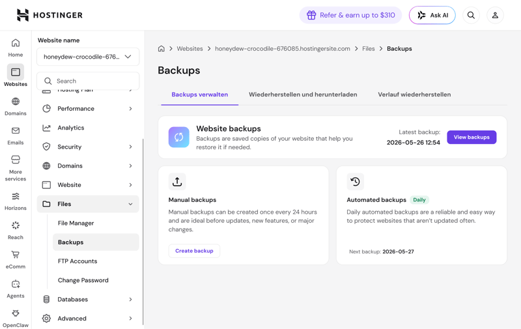This screenshot has height=329, width=521.
Task: Click the top-bar search magnifier icon
Action: tap(471, 15)
